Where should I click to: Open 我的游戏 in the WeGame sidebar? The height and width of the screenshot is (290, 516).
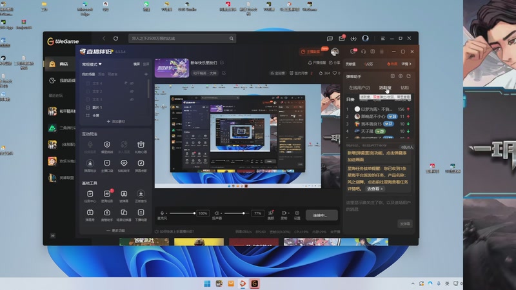coord(61,80)
